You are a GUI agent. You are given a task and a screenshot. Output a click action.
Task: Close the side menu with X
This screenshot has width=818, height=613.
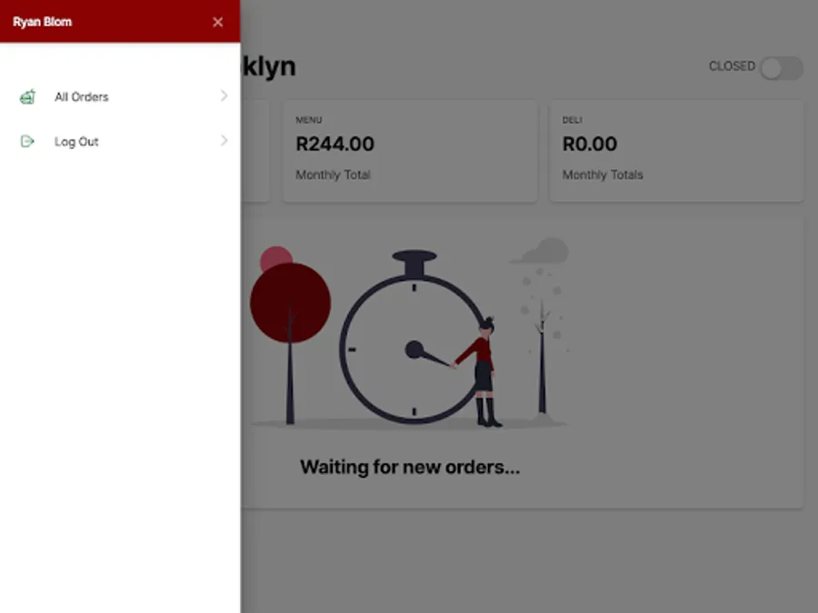(218, 22)
